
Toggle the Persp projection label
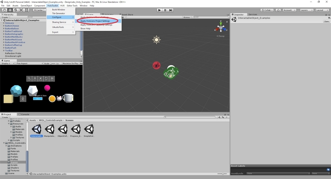[220, 36]
